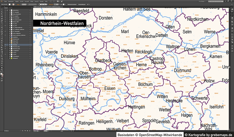Click the Illustrator Ai logo icon

pyautogui.click(x=2, y=1)
